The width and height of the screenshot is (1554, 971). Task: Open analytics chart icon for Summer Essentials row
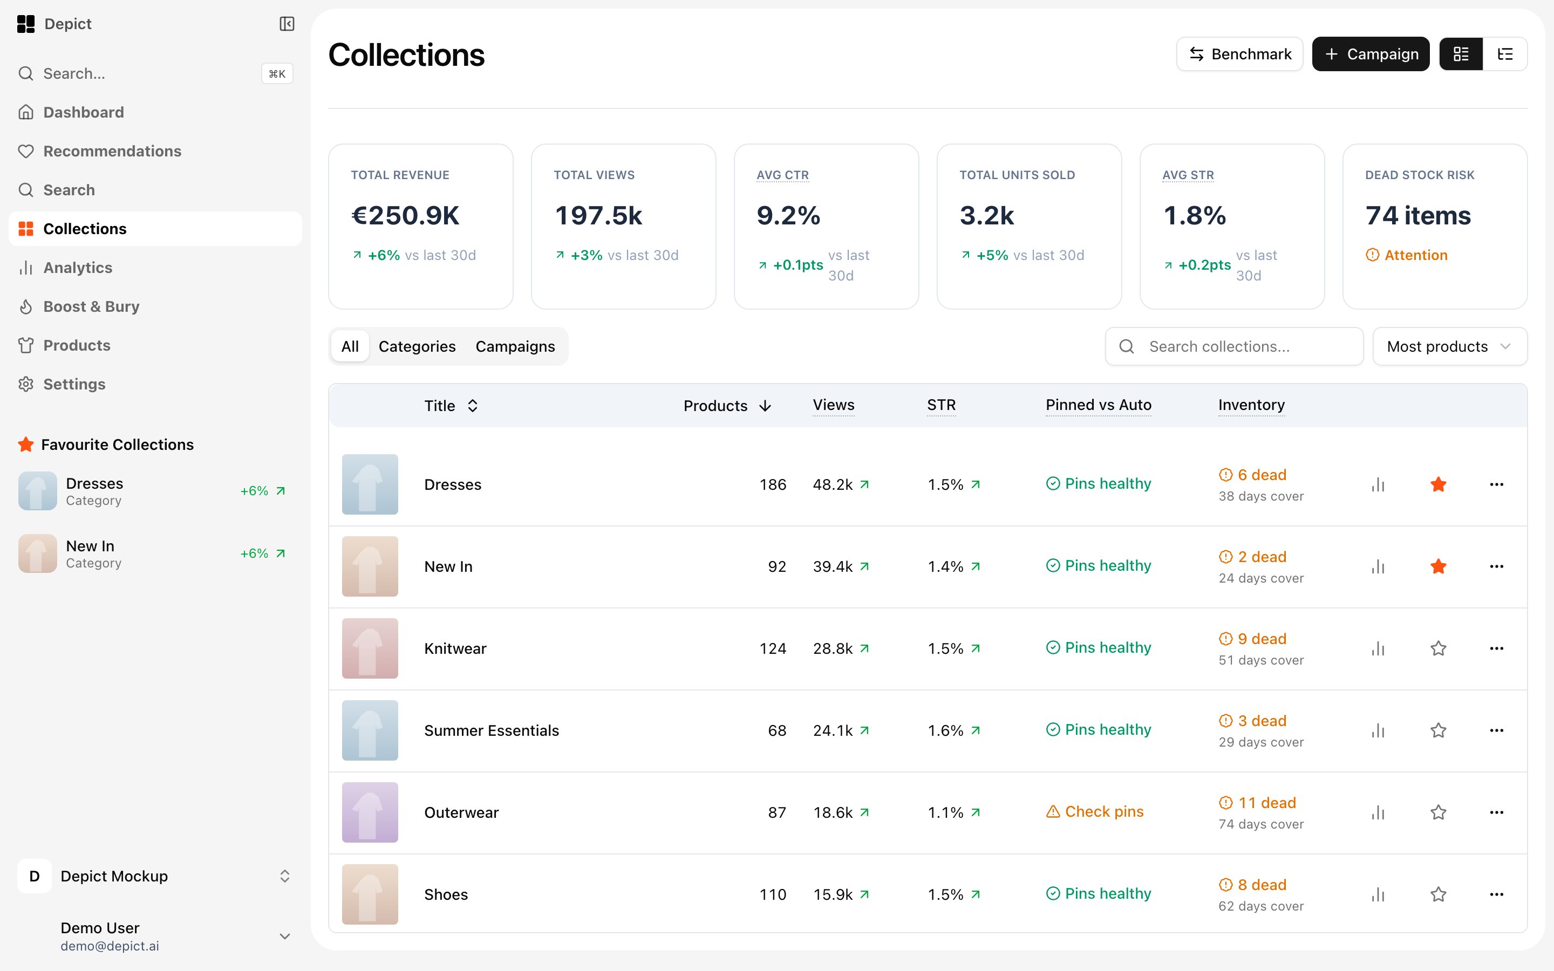[x=1378, y=731]
